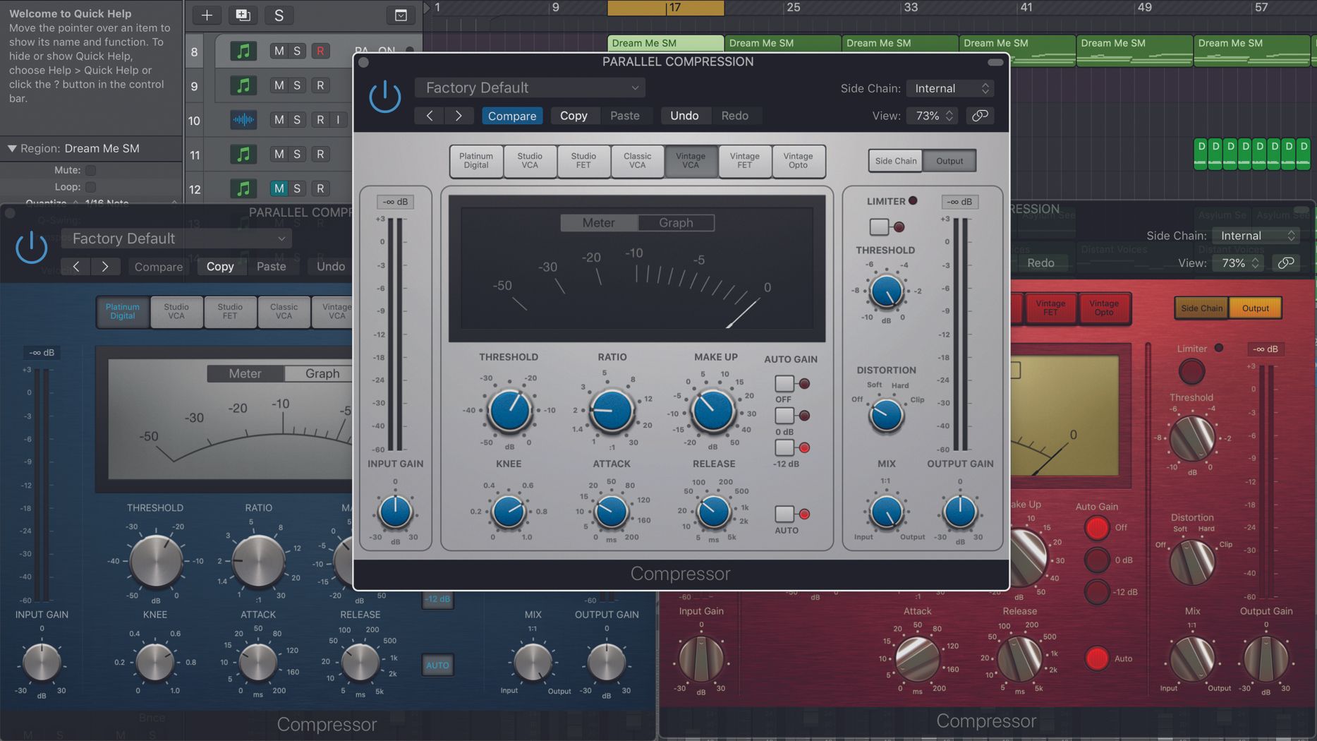Enable Auto release in front Compressor
Image resolution: width=1317 pixels, height=741 pixels.
(784, 514)
